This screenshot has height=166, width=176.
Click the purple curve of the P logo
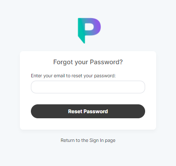pos(97,27)
